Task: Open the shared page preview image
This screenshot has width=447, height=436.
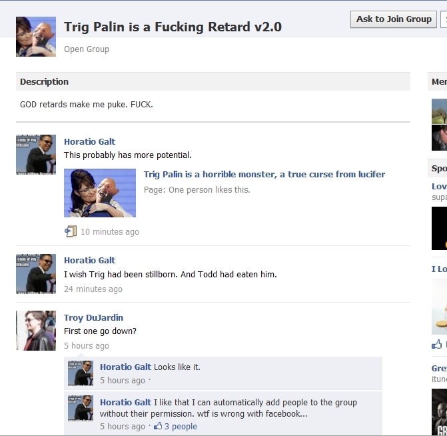Action: (x=100, y=193)
